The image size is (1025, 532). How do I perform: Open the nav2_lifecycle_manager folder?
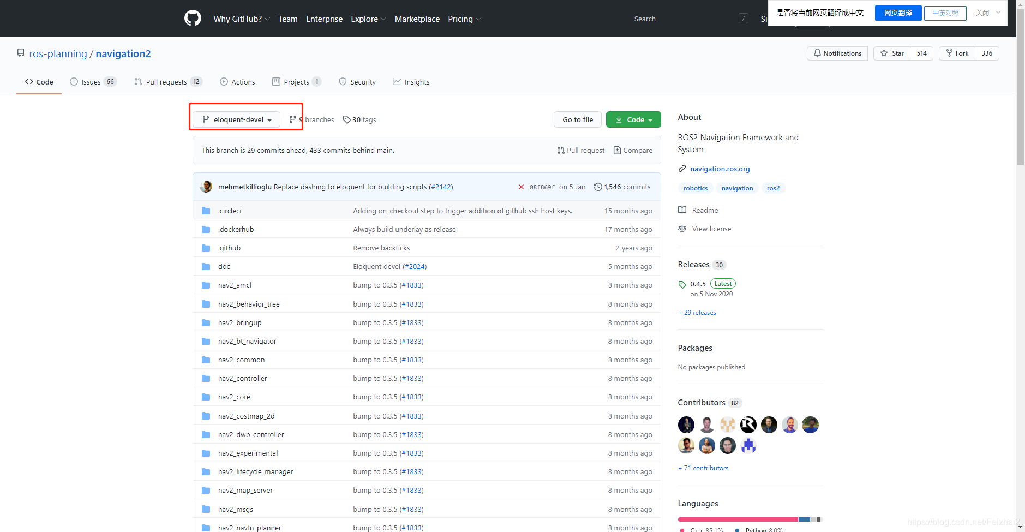[x=255, y=471]
